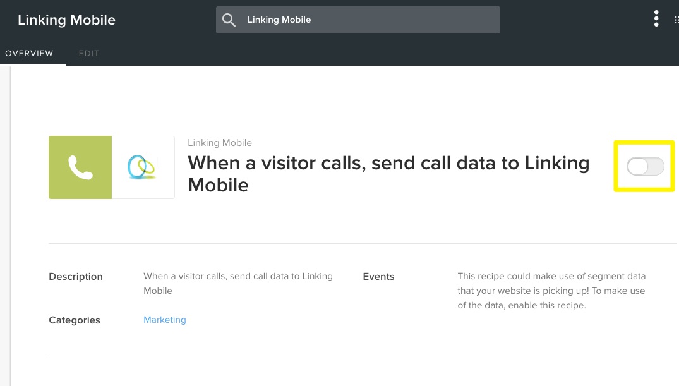Click the Linking Mobile rings logo

pos(143,167)
